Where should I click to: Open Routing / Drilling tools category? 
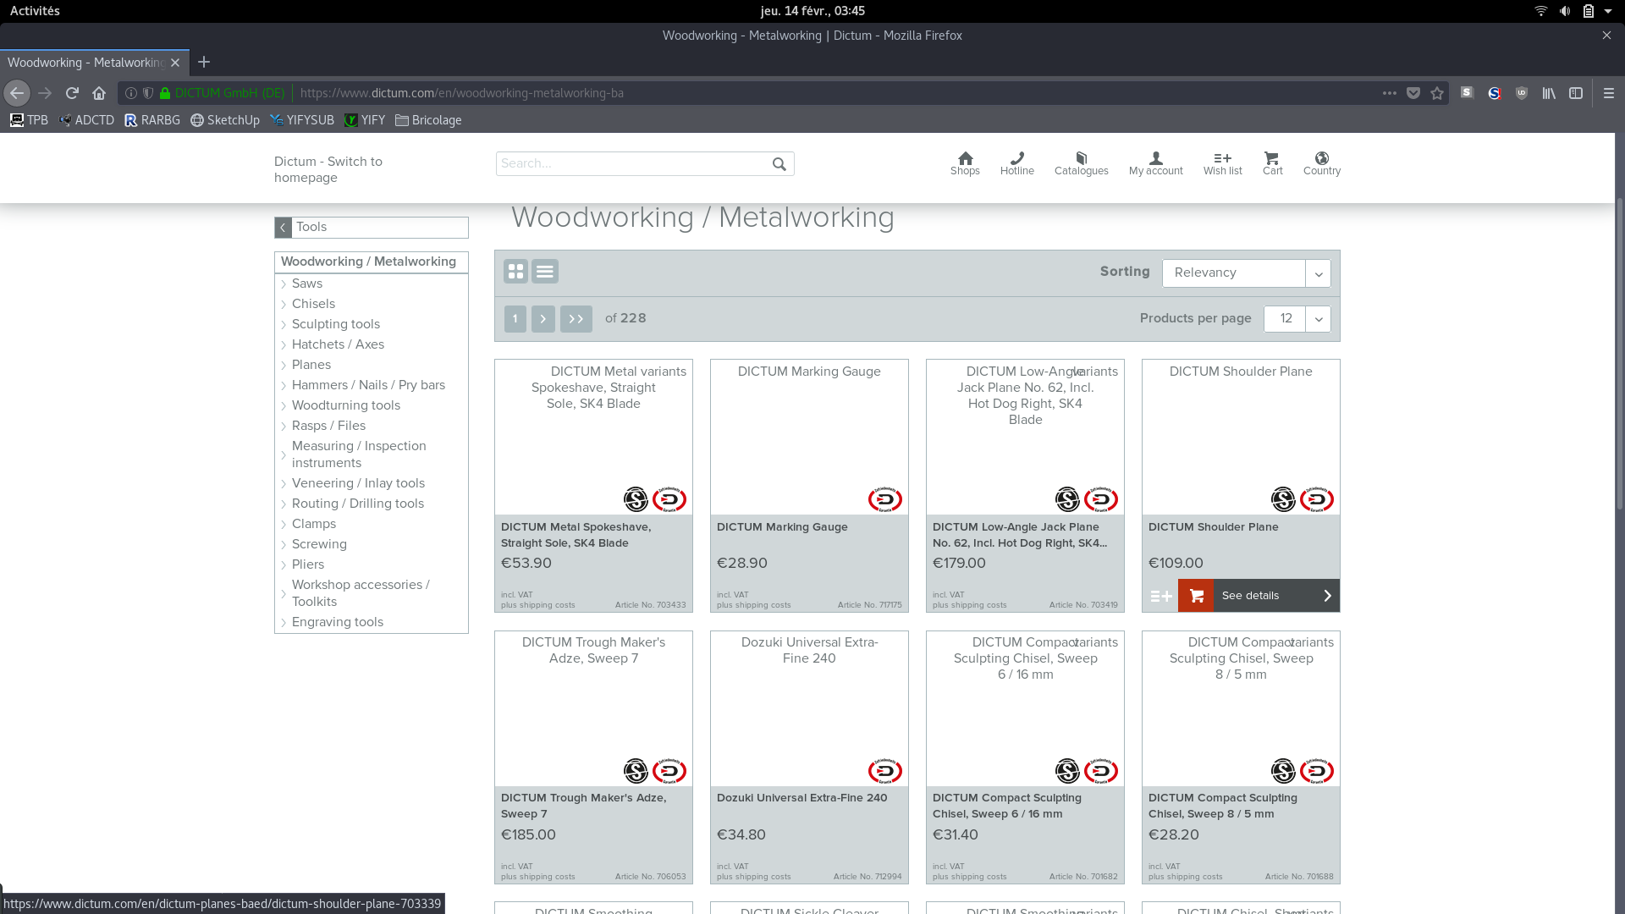(x=357, y=504)
